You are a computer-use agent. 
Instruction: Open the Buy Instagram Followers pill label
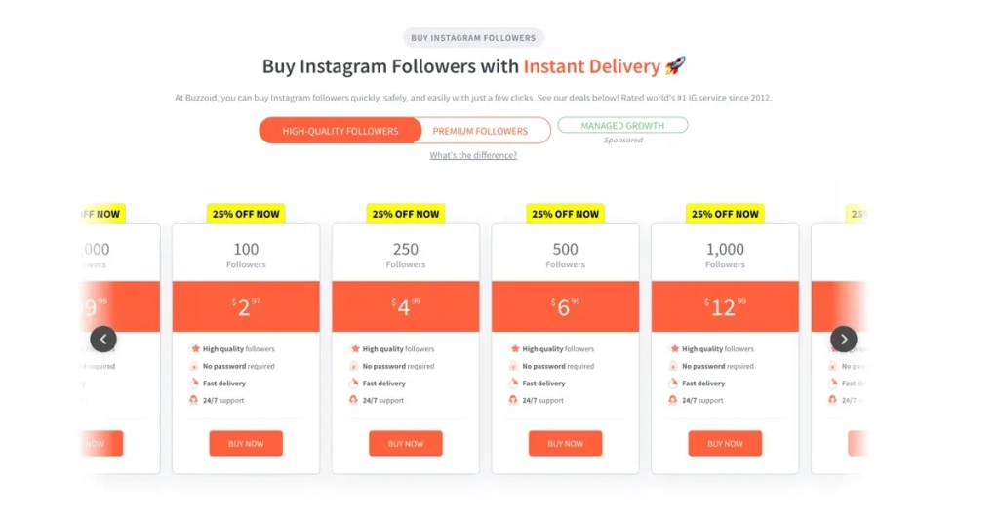[x=473, y=38]
